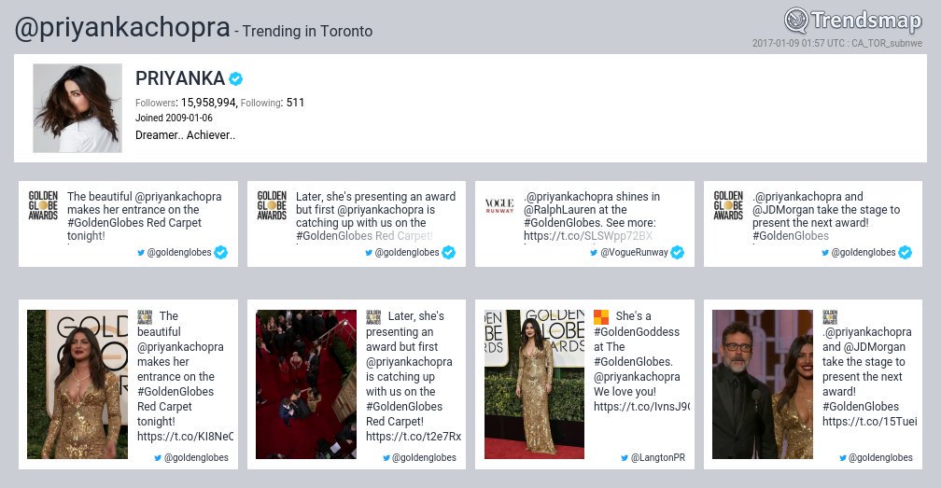Click small Golden Globes avatar on bottom '@JDMorgan' tweet

(x=830, y=317)
